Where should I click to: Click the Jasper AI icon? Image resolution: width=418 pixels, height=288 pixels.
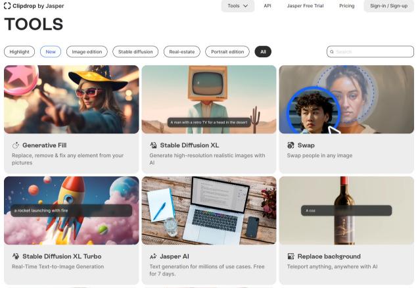[x=154, y=256]
